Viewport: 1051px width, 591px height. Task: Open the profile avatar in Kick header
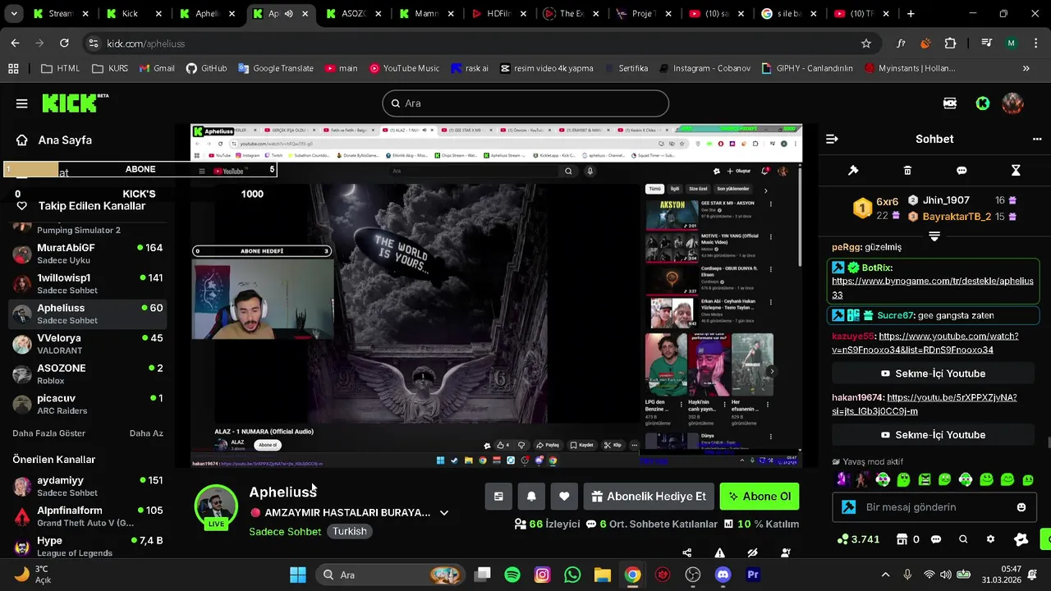click(1012, 103)
